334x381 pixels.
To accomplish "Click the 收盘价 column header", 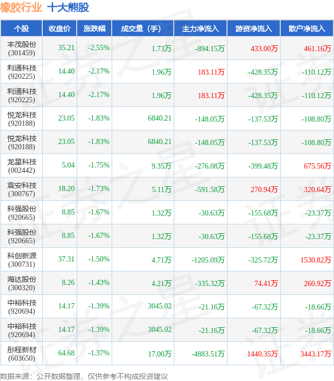I will 59,28.
